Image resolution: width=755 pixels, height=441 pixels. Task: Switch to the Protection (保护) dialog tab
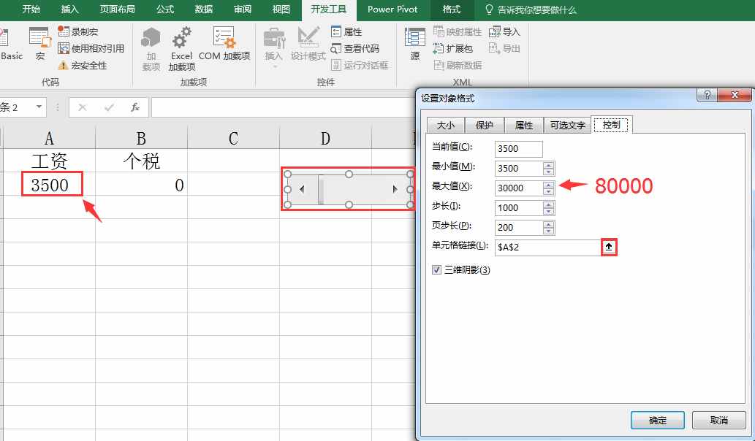(x=485, y=126)
